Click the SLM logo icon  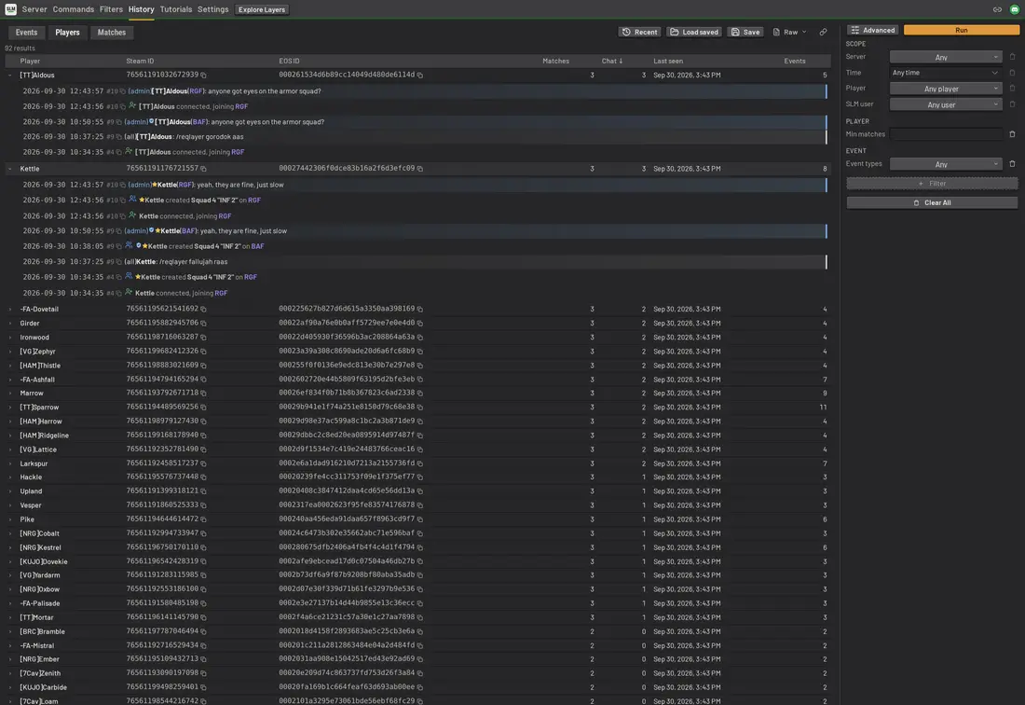click(x=10, y=9)
